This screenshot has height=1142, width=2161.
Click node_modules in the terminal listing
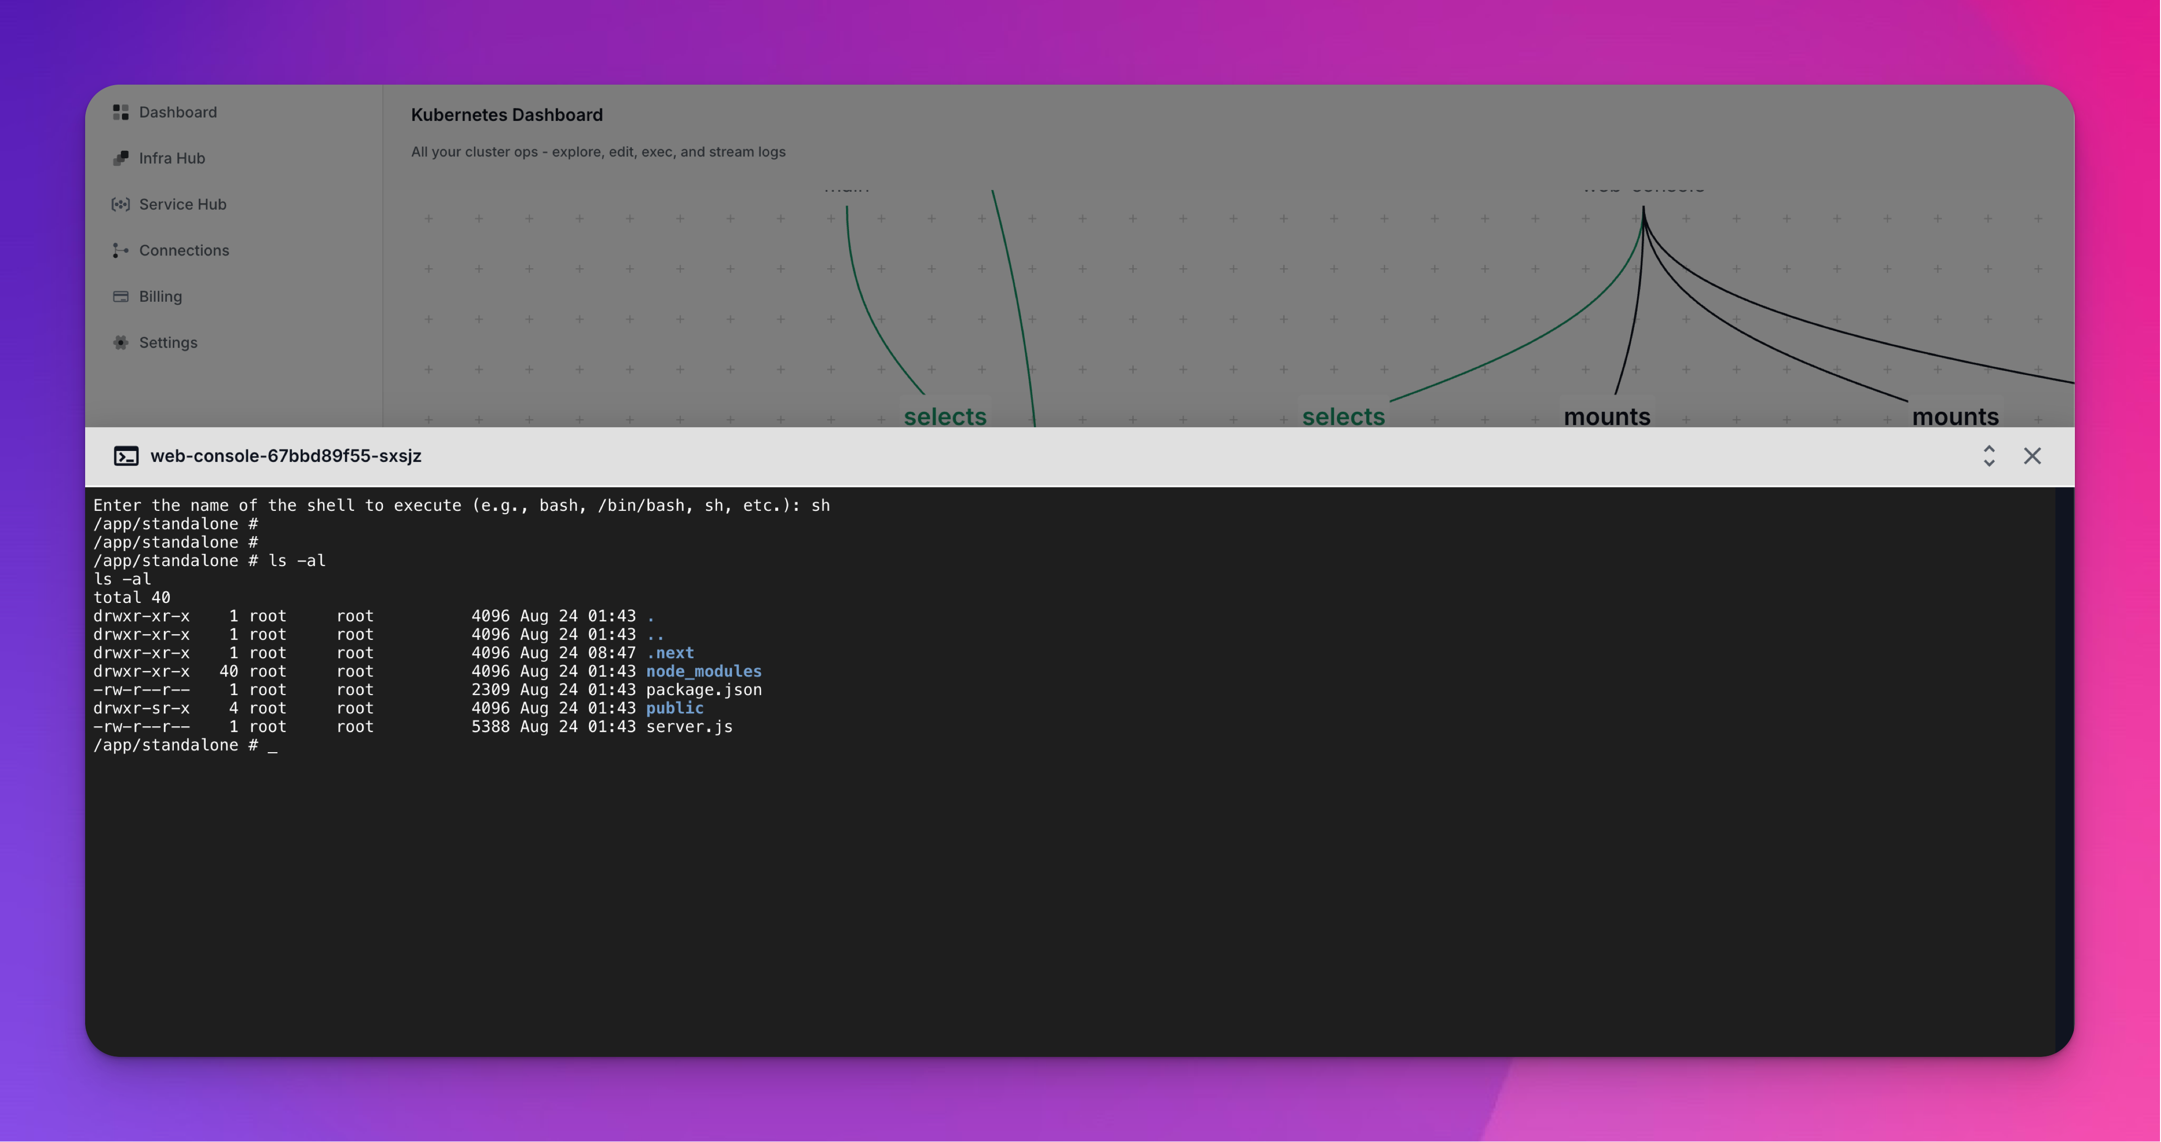coord(704,672)
